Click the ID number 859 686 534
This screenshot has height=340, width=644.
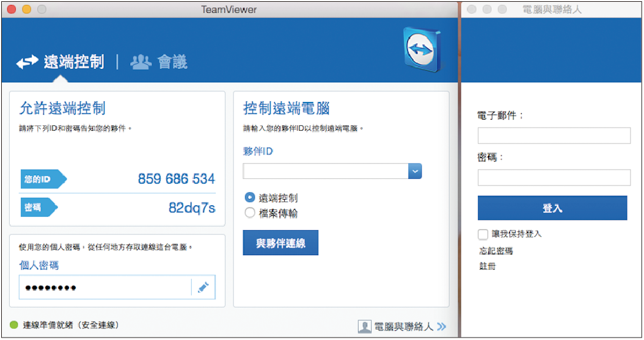click(176, 179)
